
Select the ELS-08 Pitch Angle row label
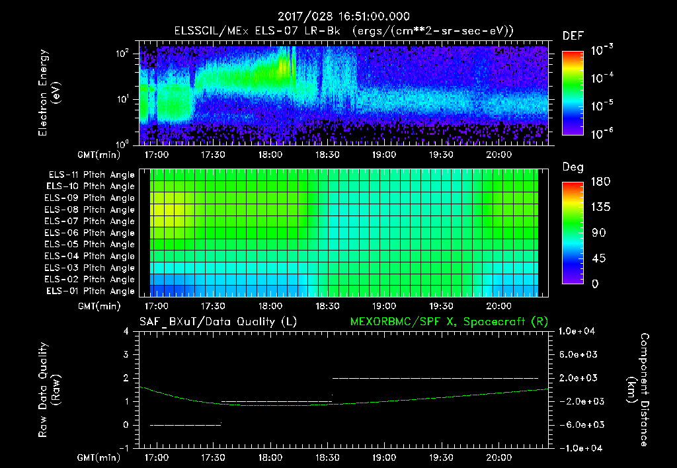click(90, 210)
